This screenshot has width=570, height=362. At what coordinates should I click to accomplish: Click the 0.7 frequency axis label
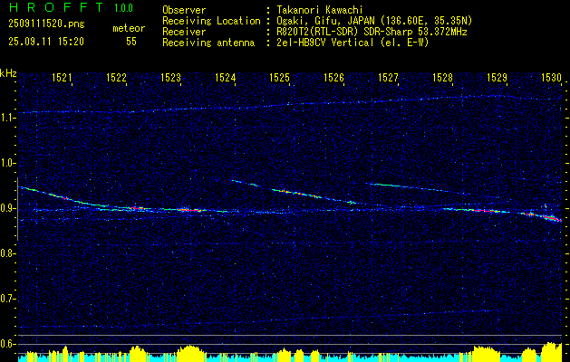coord(5,300)
